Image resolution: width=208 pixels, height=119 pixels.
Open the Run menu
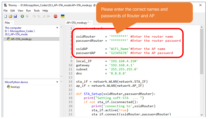click(28, 10)
